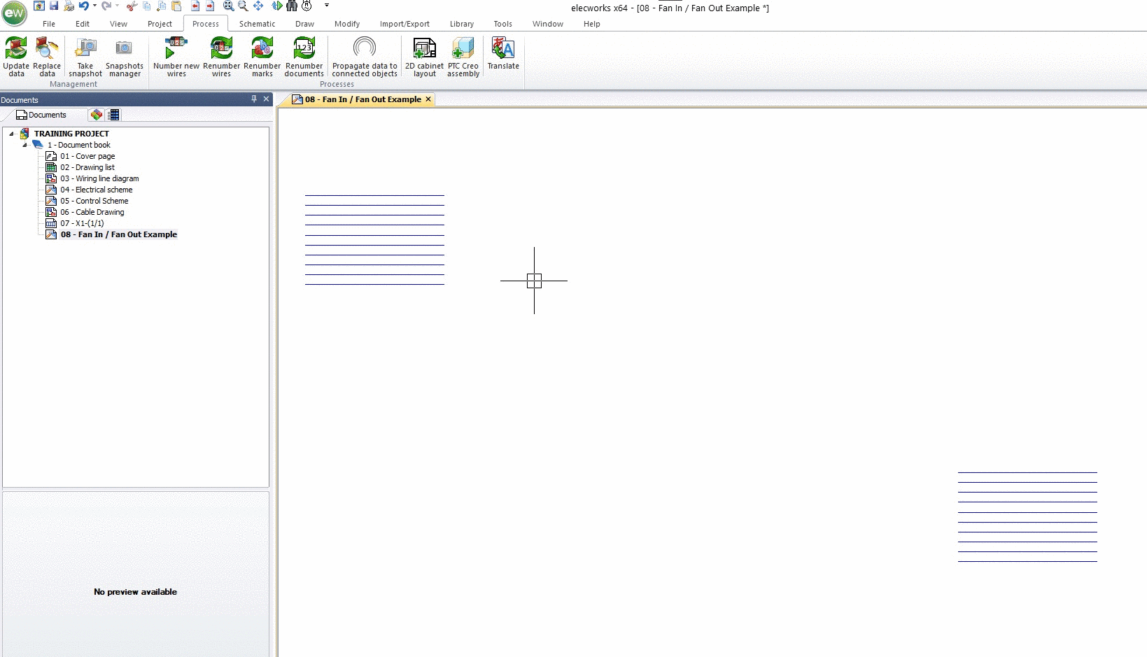The height and width of the screenshot is (657, 1147).
Task: Click the Update data button
Action: tap(16, 57)
